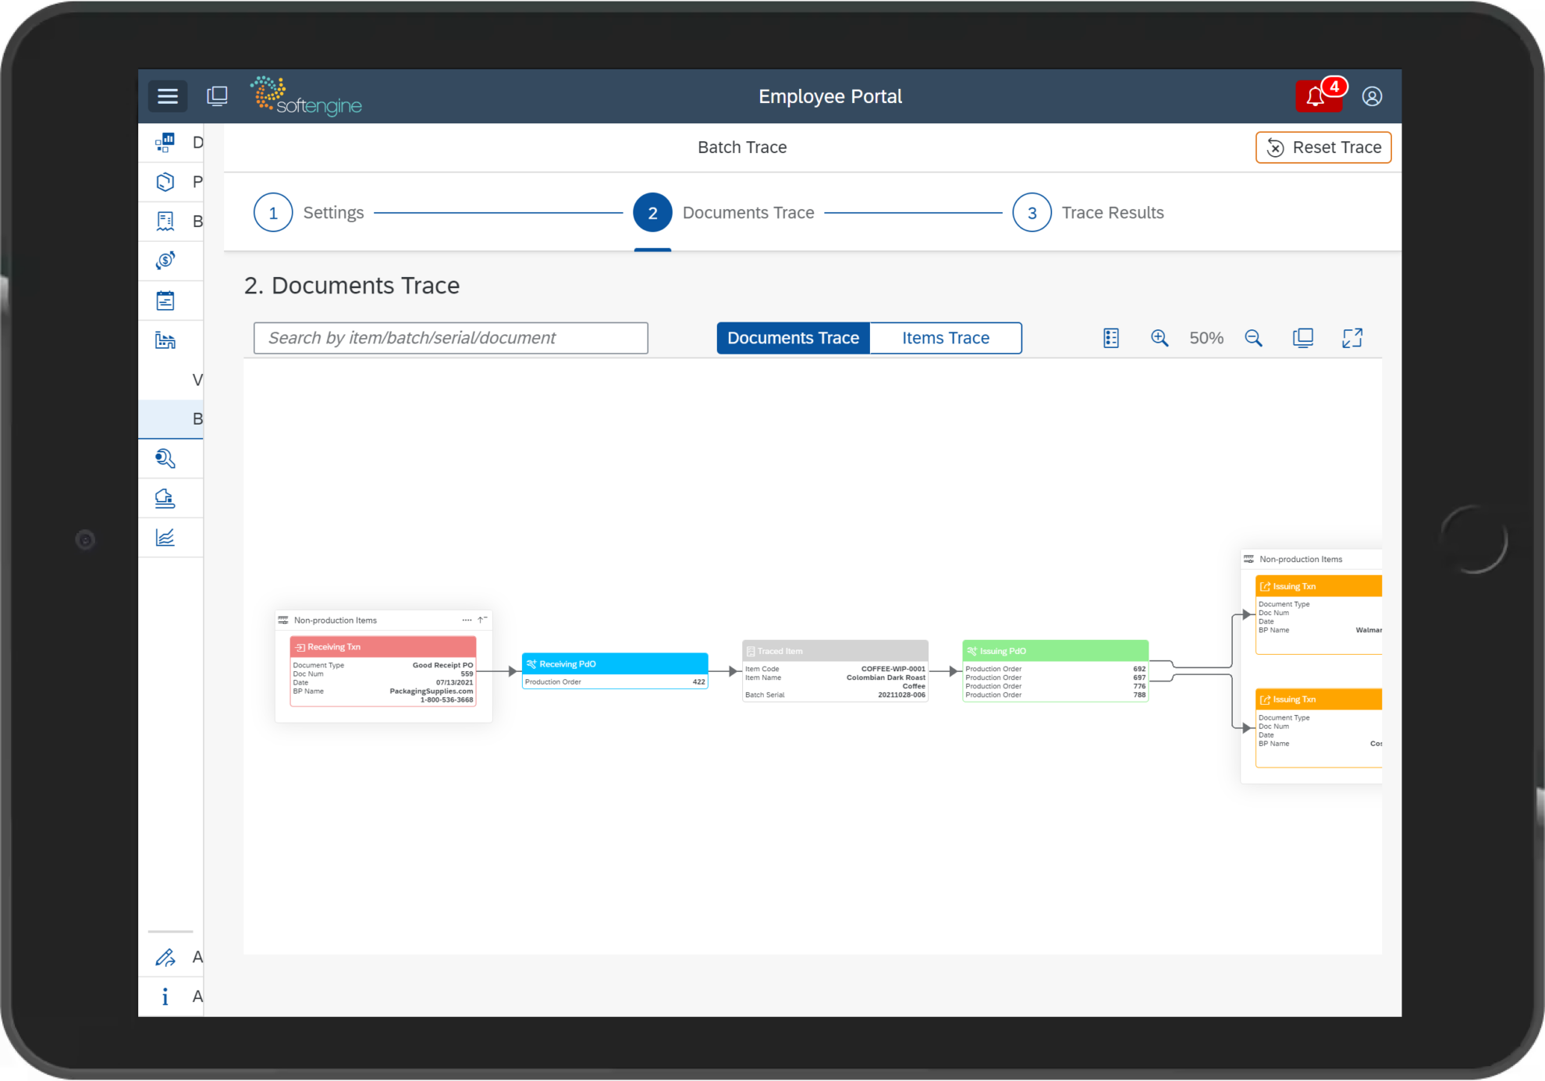Image resolution: width=1545 pixels, height=1081 pixels.
Task: Go to step 3 Trace Results
Action: point(1032,212)
